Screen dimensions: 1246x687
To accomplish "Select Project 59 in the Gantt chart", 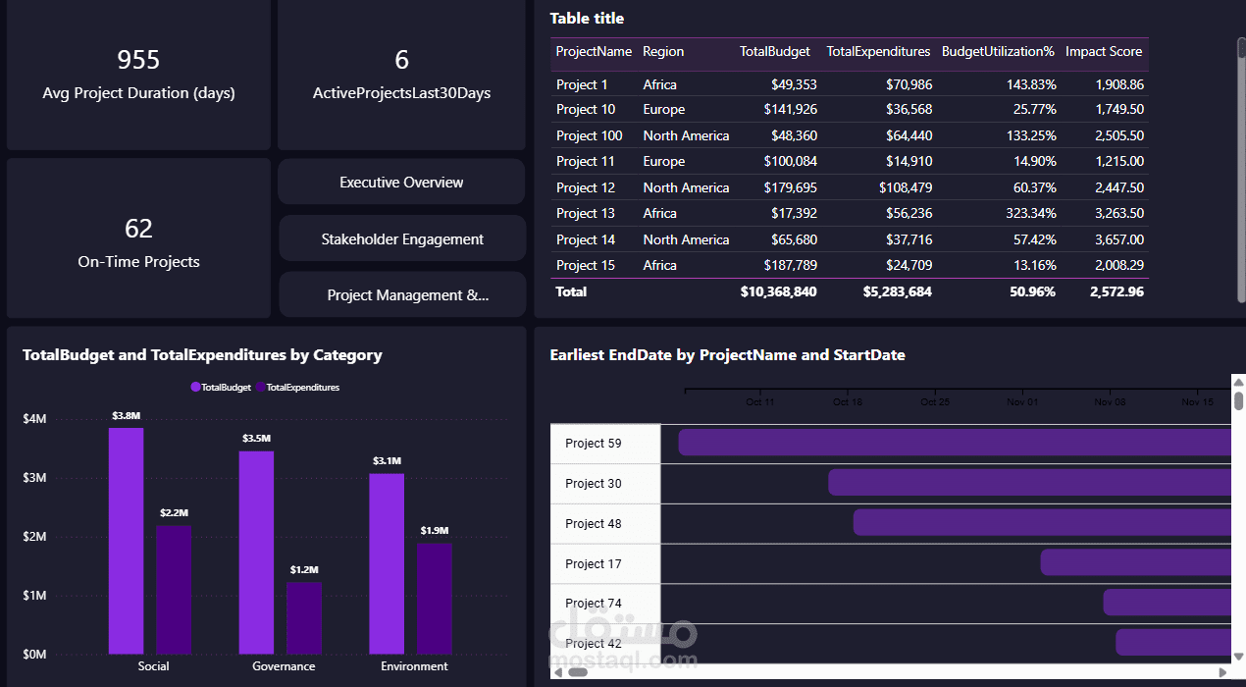I will pos(593,443).
